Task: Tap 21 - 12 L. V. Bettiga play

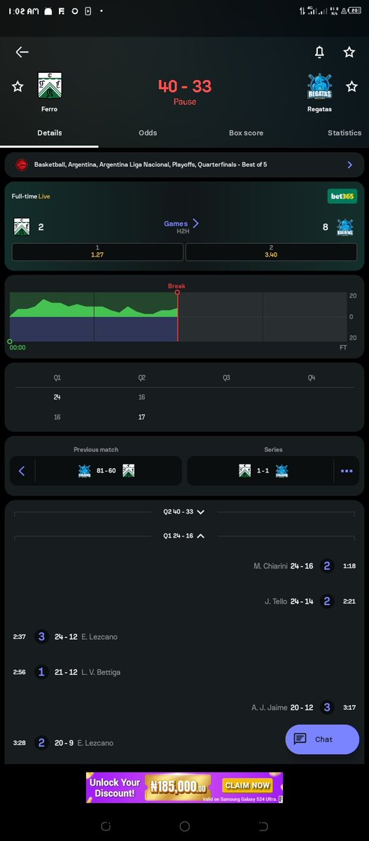Action: tap(88, 672)
